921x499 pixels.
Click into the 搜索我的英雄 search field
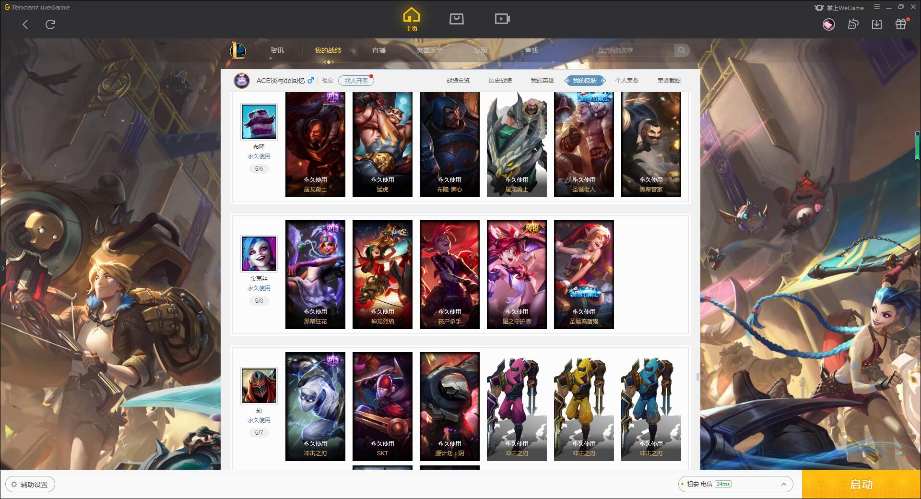(634, 50)
